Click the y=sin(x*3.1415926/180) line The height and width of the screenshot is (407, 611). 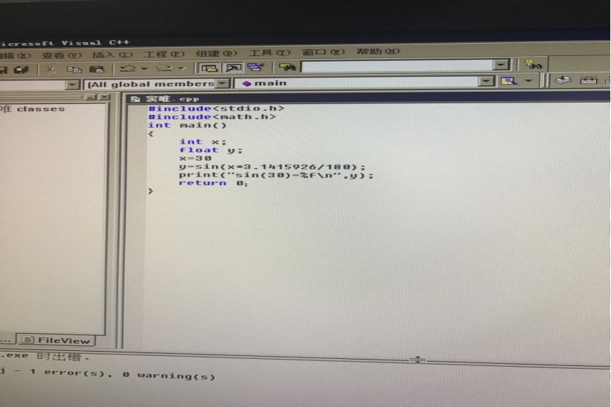point(272,167)
